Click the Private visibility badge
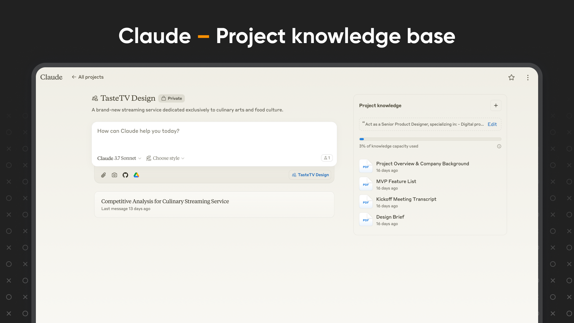This screenshot has width=574, height=323. click(x=172, y=98)
